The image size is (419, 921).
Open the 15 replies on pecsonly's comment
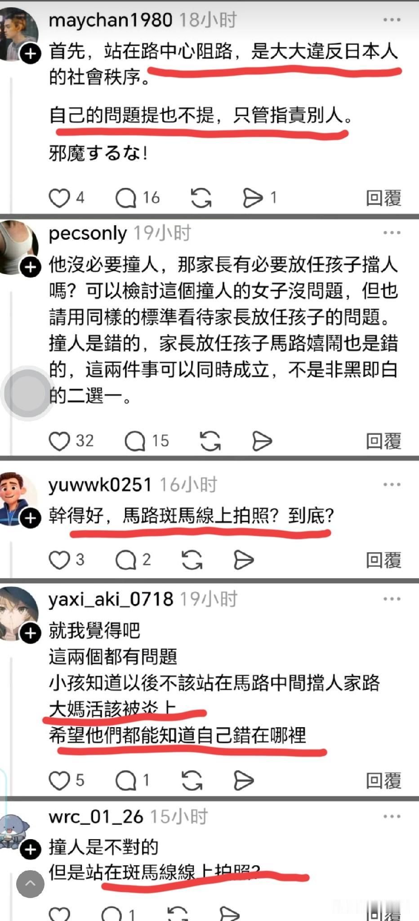[135, 441]
